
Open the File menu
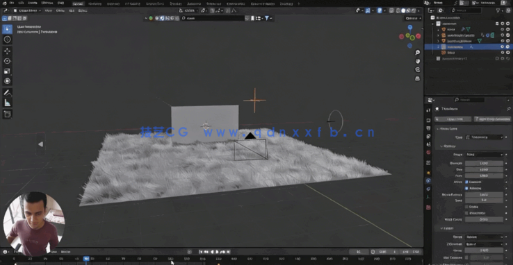[x=12, y=3]
